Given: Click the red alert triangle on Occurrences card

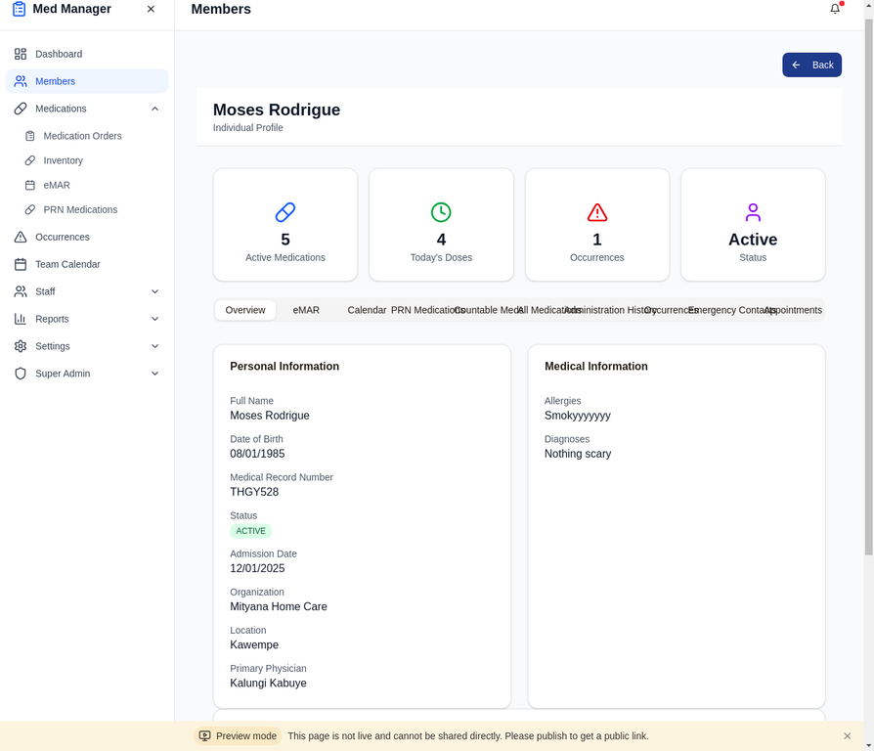Looking at the screenshot, I should (x=596, y=212).
